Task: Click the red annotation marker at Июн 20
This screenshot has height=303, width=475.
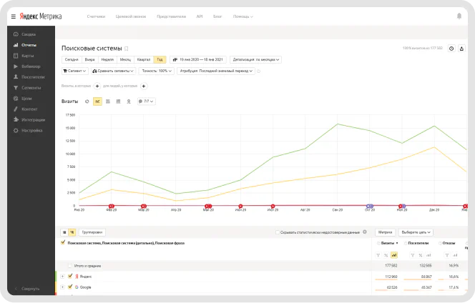Action: 240,206
